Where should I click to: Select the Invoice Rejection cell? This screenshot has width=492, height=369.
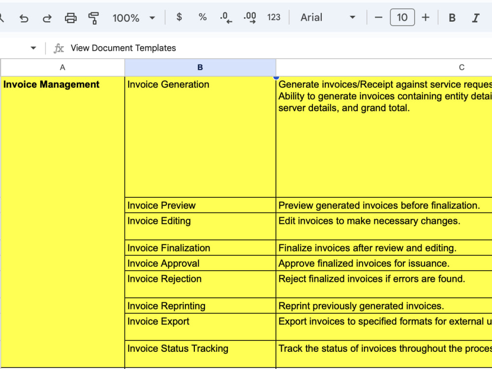(200, 284)
